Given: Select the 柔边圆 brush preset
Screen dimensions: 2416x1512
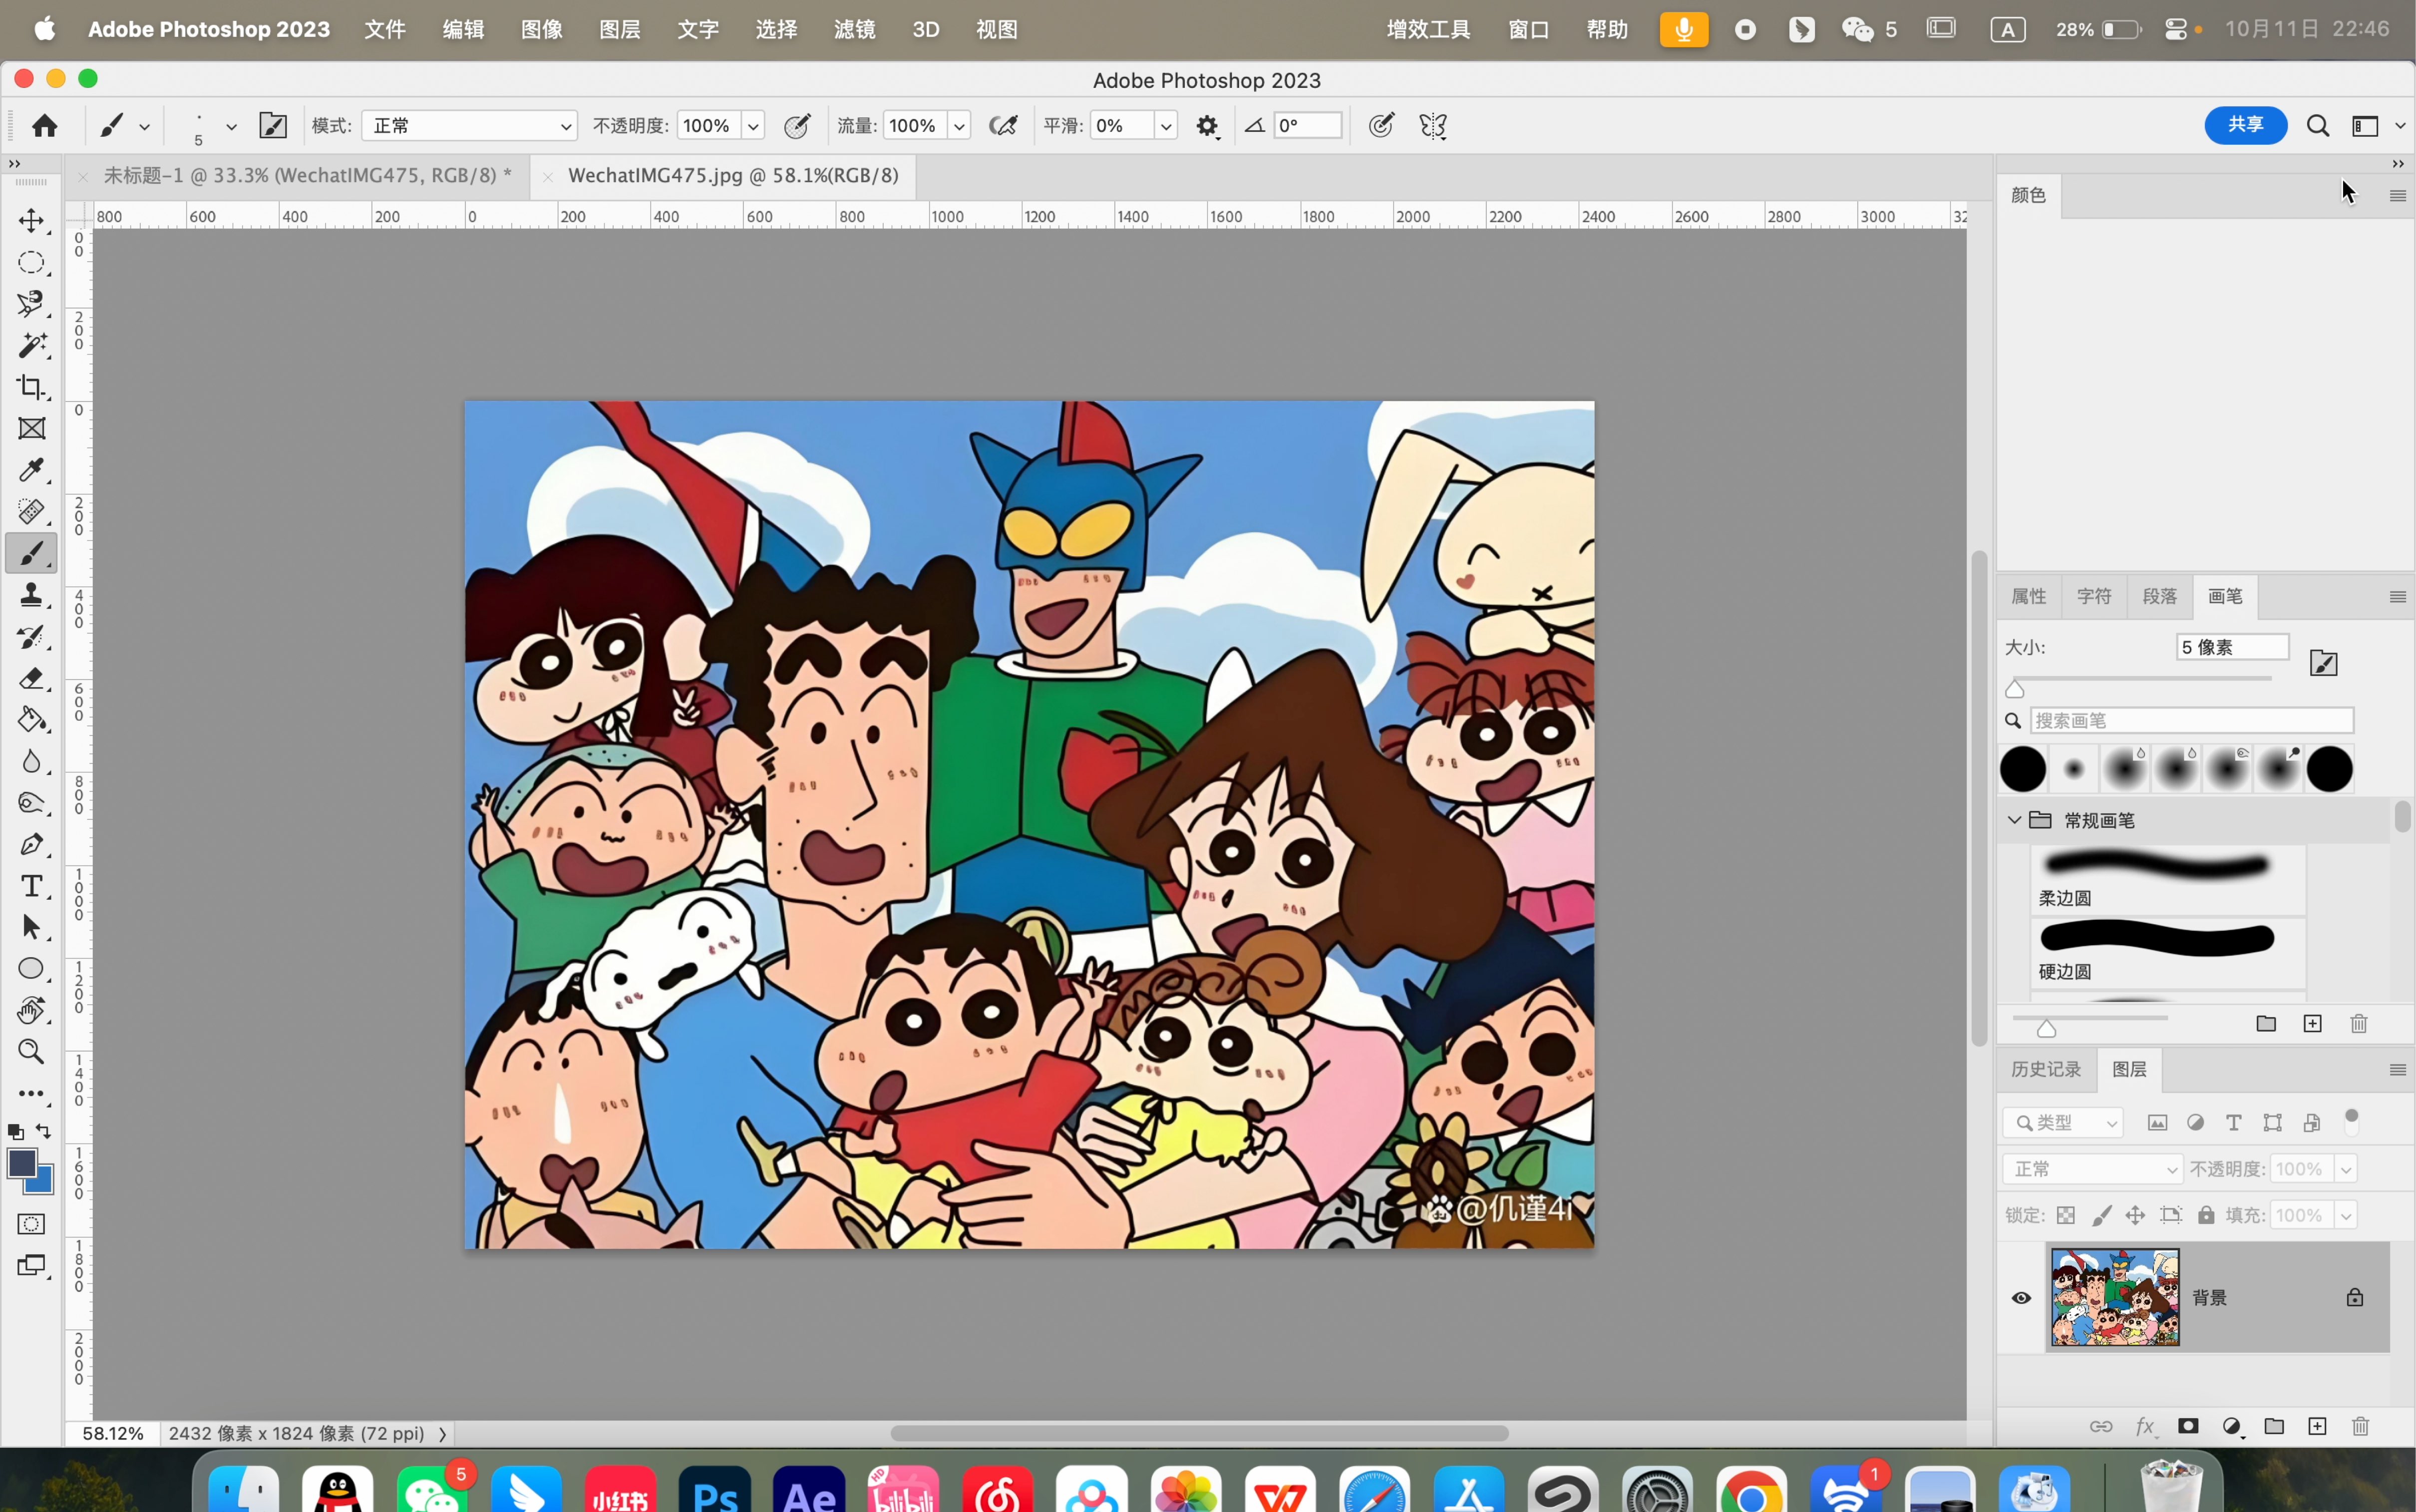Looking at the screenshot, I should tap(2168, 879).
